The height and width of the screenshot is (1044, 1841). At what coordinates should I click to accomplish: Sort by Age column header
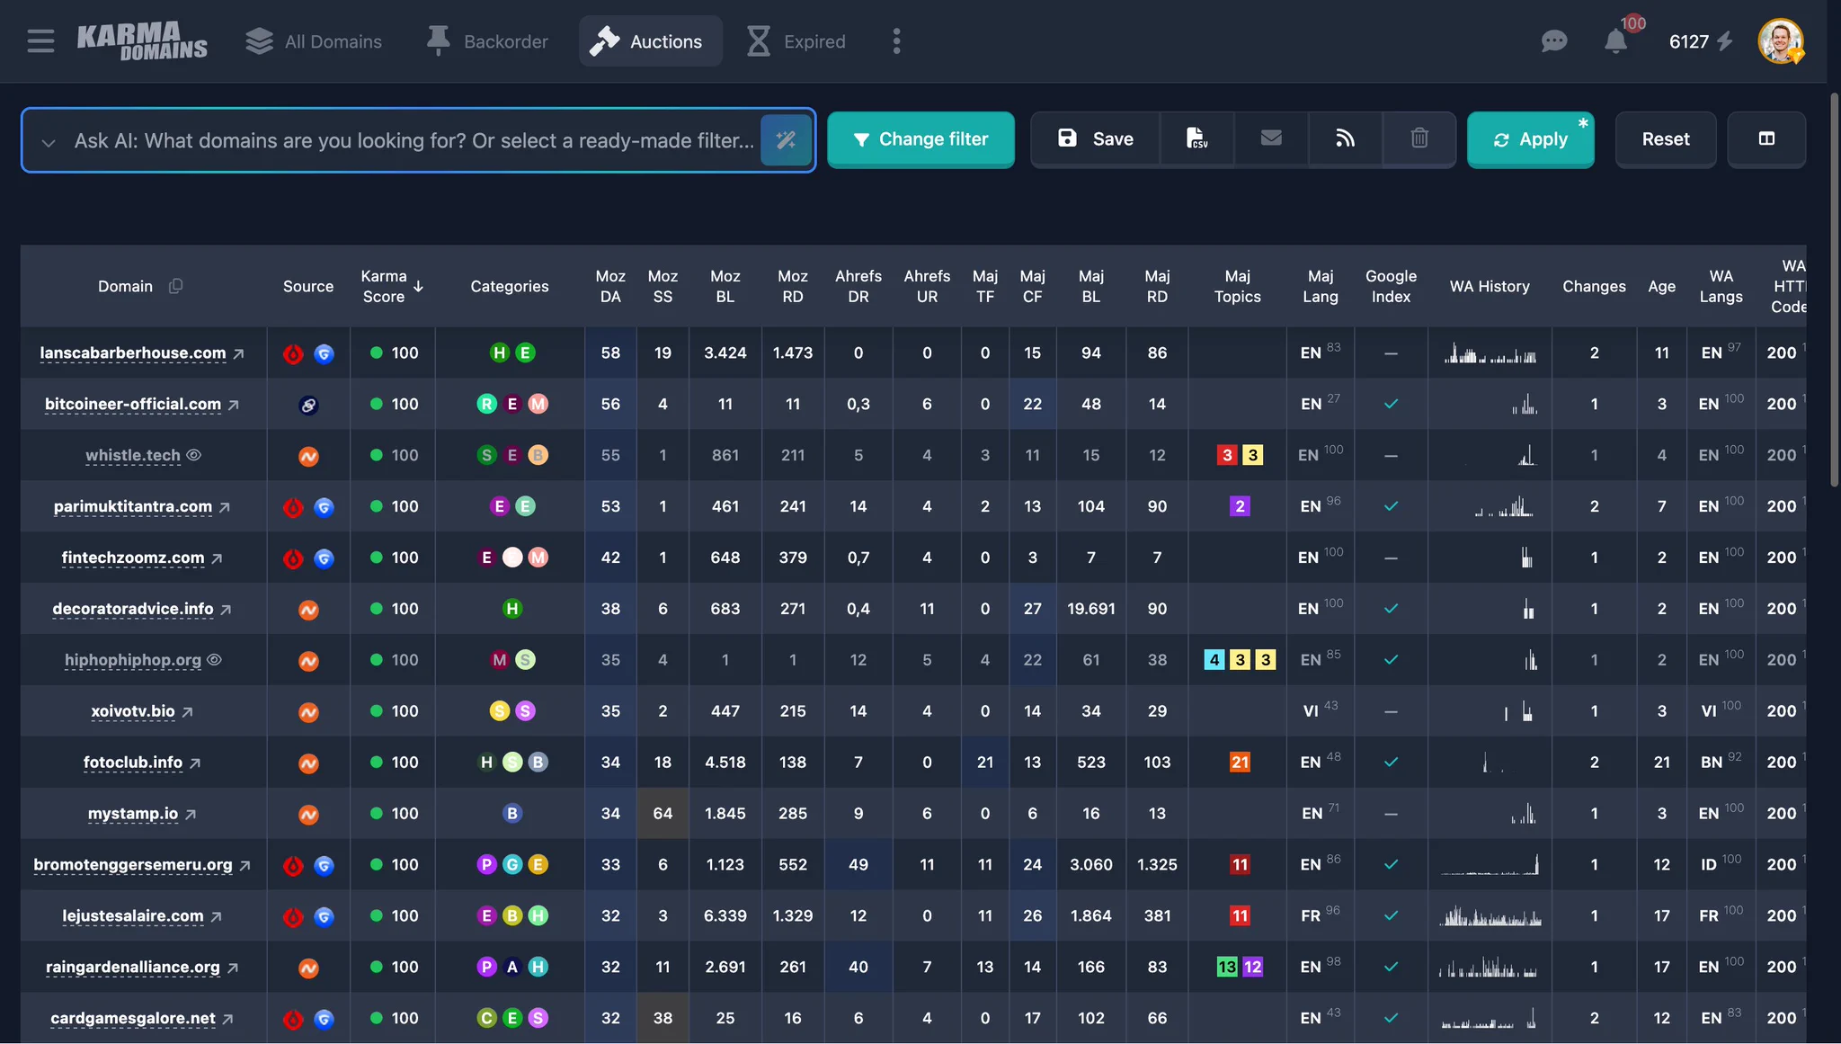1661,286
